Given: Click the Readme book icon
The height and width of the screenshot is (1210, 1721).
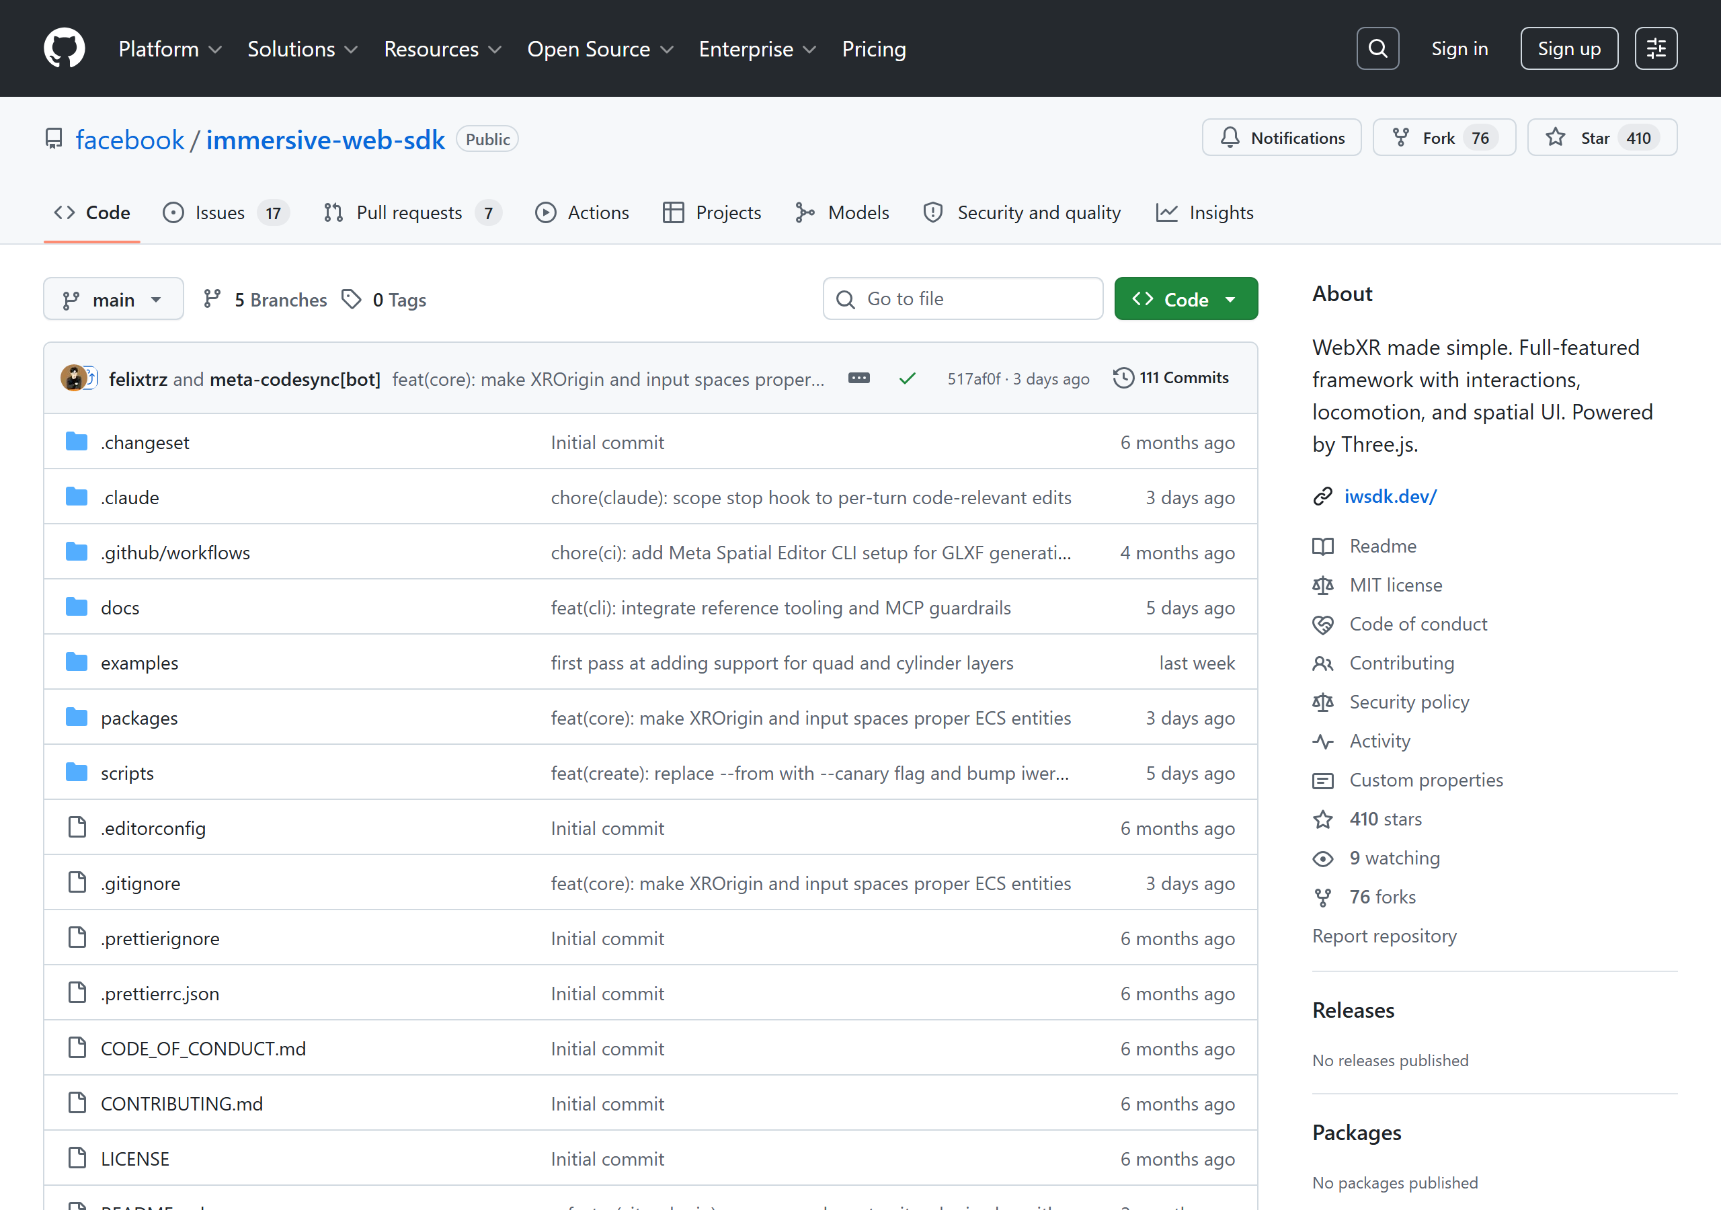Looking at the screenshot, I should [x=1323, y=546].
